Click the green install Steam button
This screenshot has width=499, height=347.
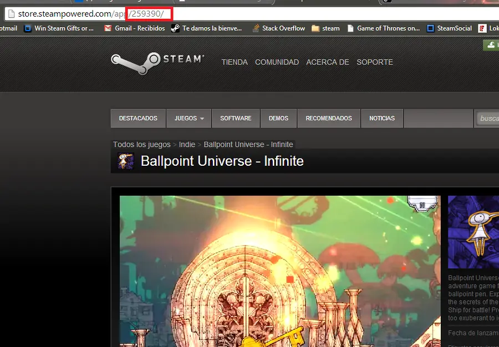[491, 45]
